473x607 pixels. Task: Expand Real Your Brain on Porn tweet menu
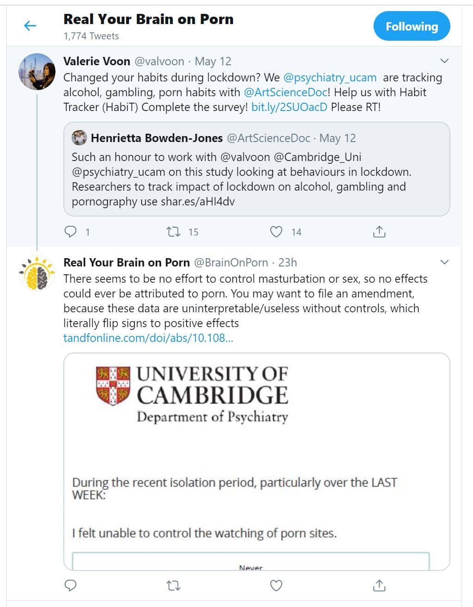pos(444,262)
